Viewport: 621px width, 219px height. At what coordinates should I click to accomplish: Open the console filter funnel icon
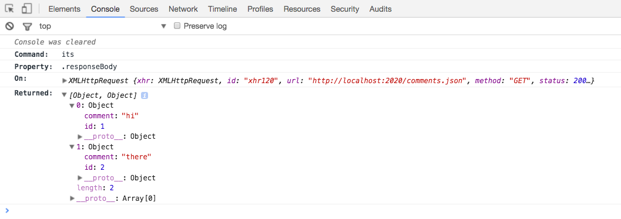click(x=27, y=26)
